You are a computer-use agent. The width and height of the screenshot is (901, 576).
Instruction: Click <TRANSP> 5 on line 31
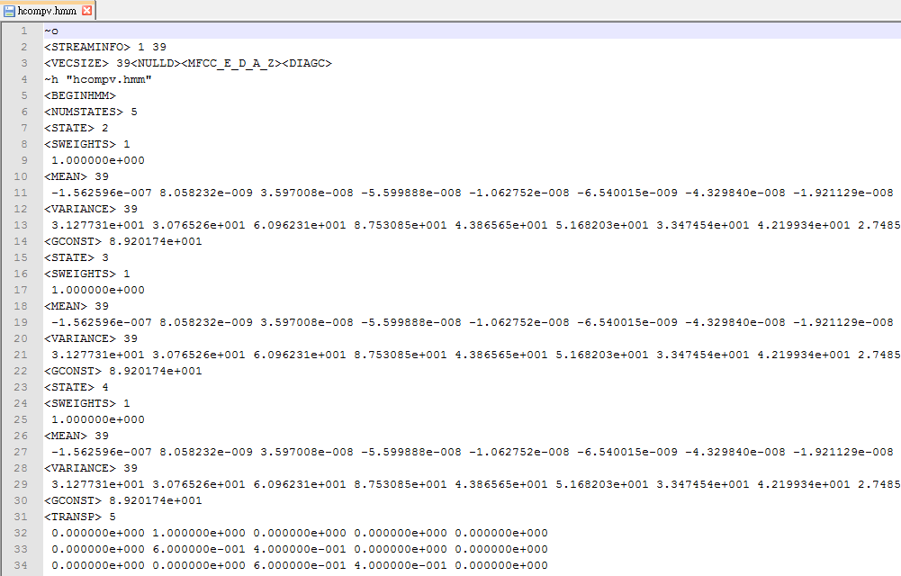point(80,517)
